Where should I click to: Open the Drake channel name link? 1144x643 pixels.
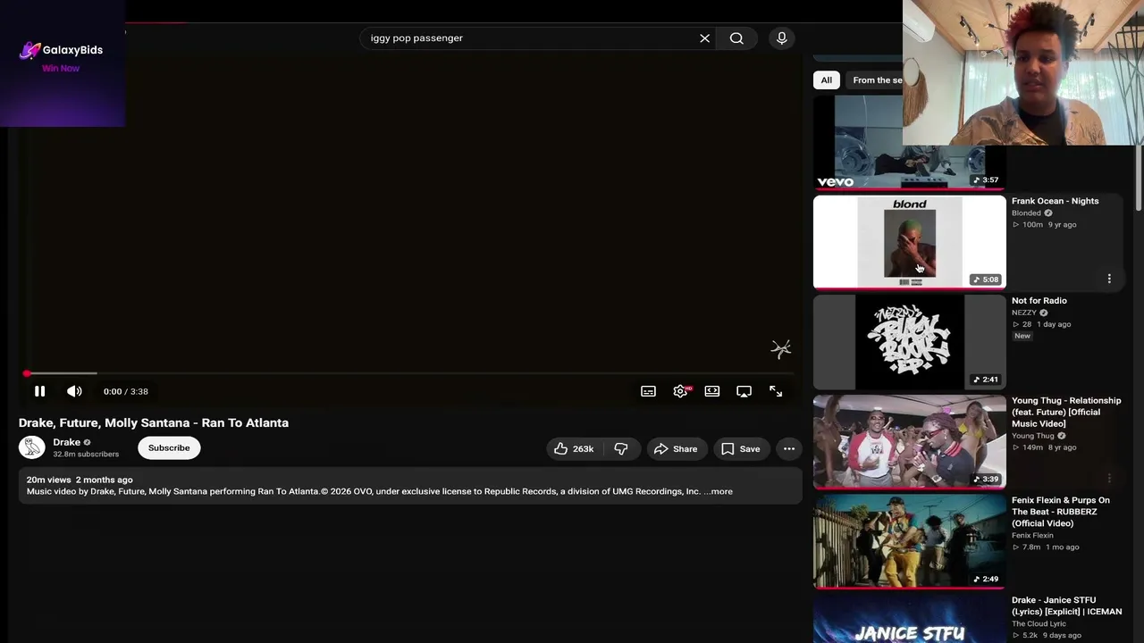coord(66,442)
